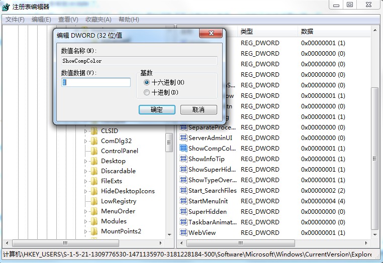The image size is (383, 263).
Task: Open the 帮助(H) menu
Action: (x=129, y=20)
